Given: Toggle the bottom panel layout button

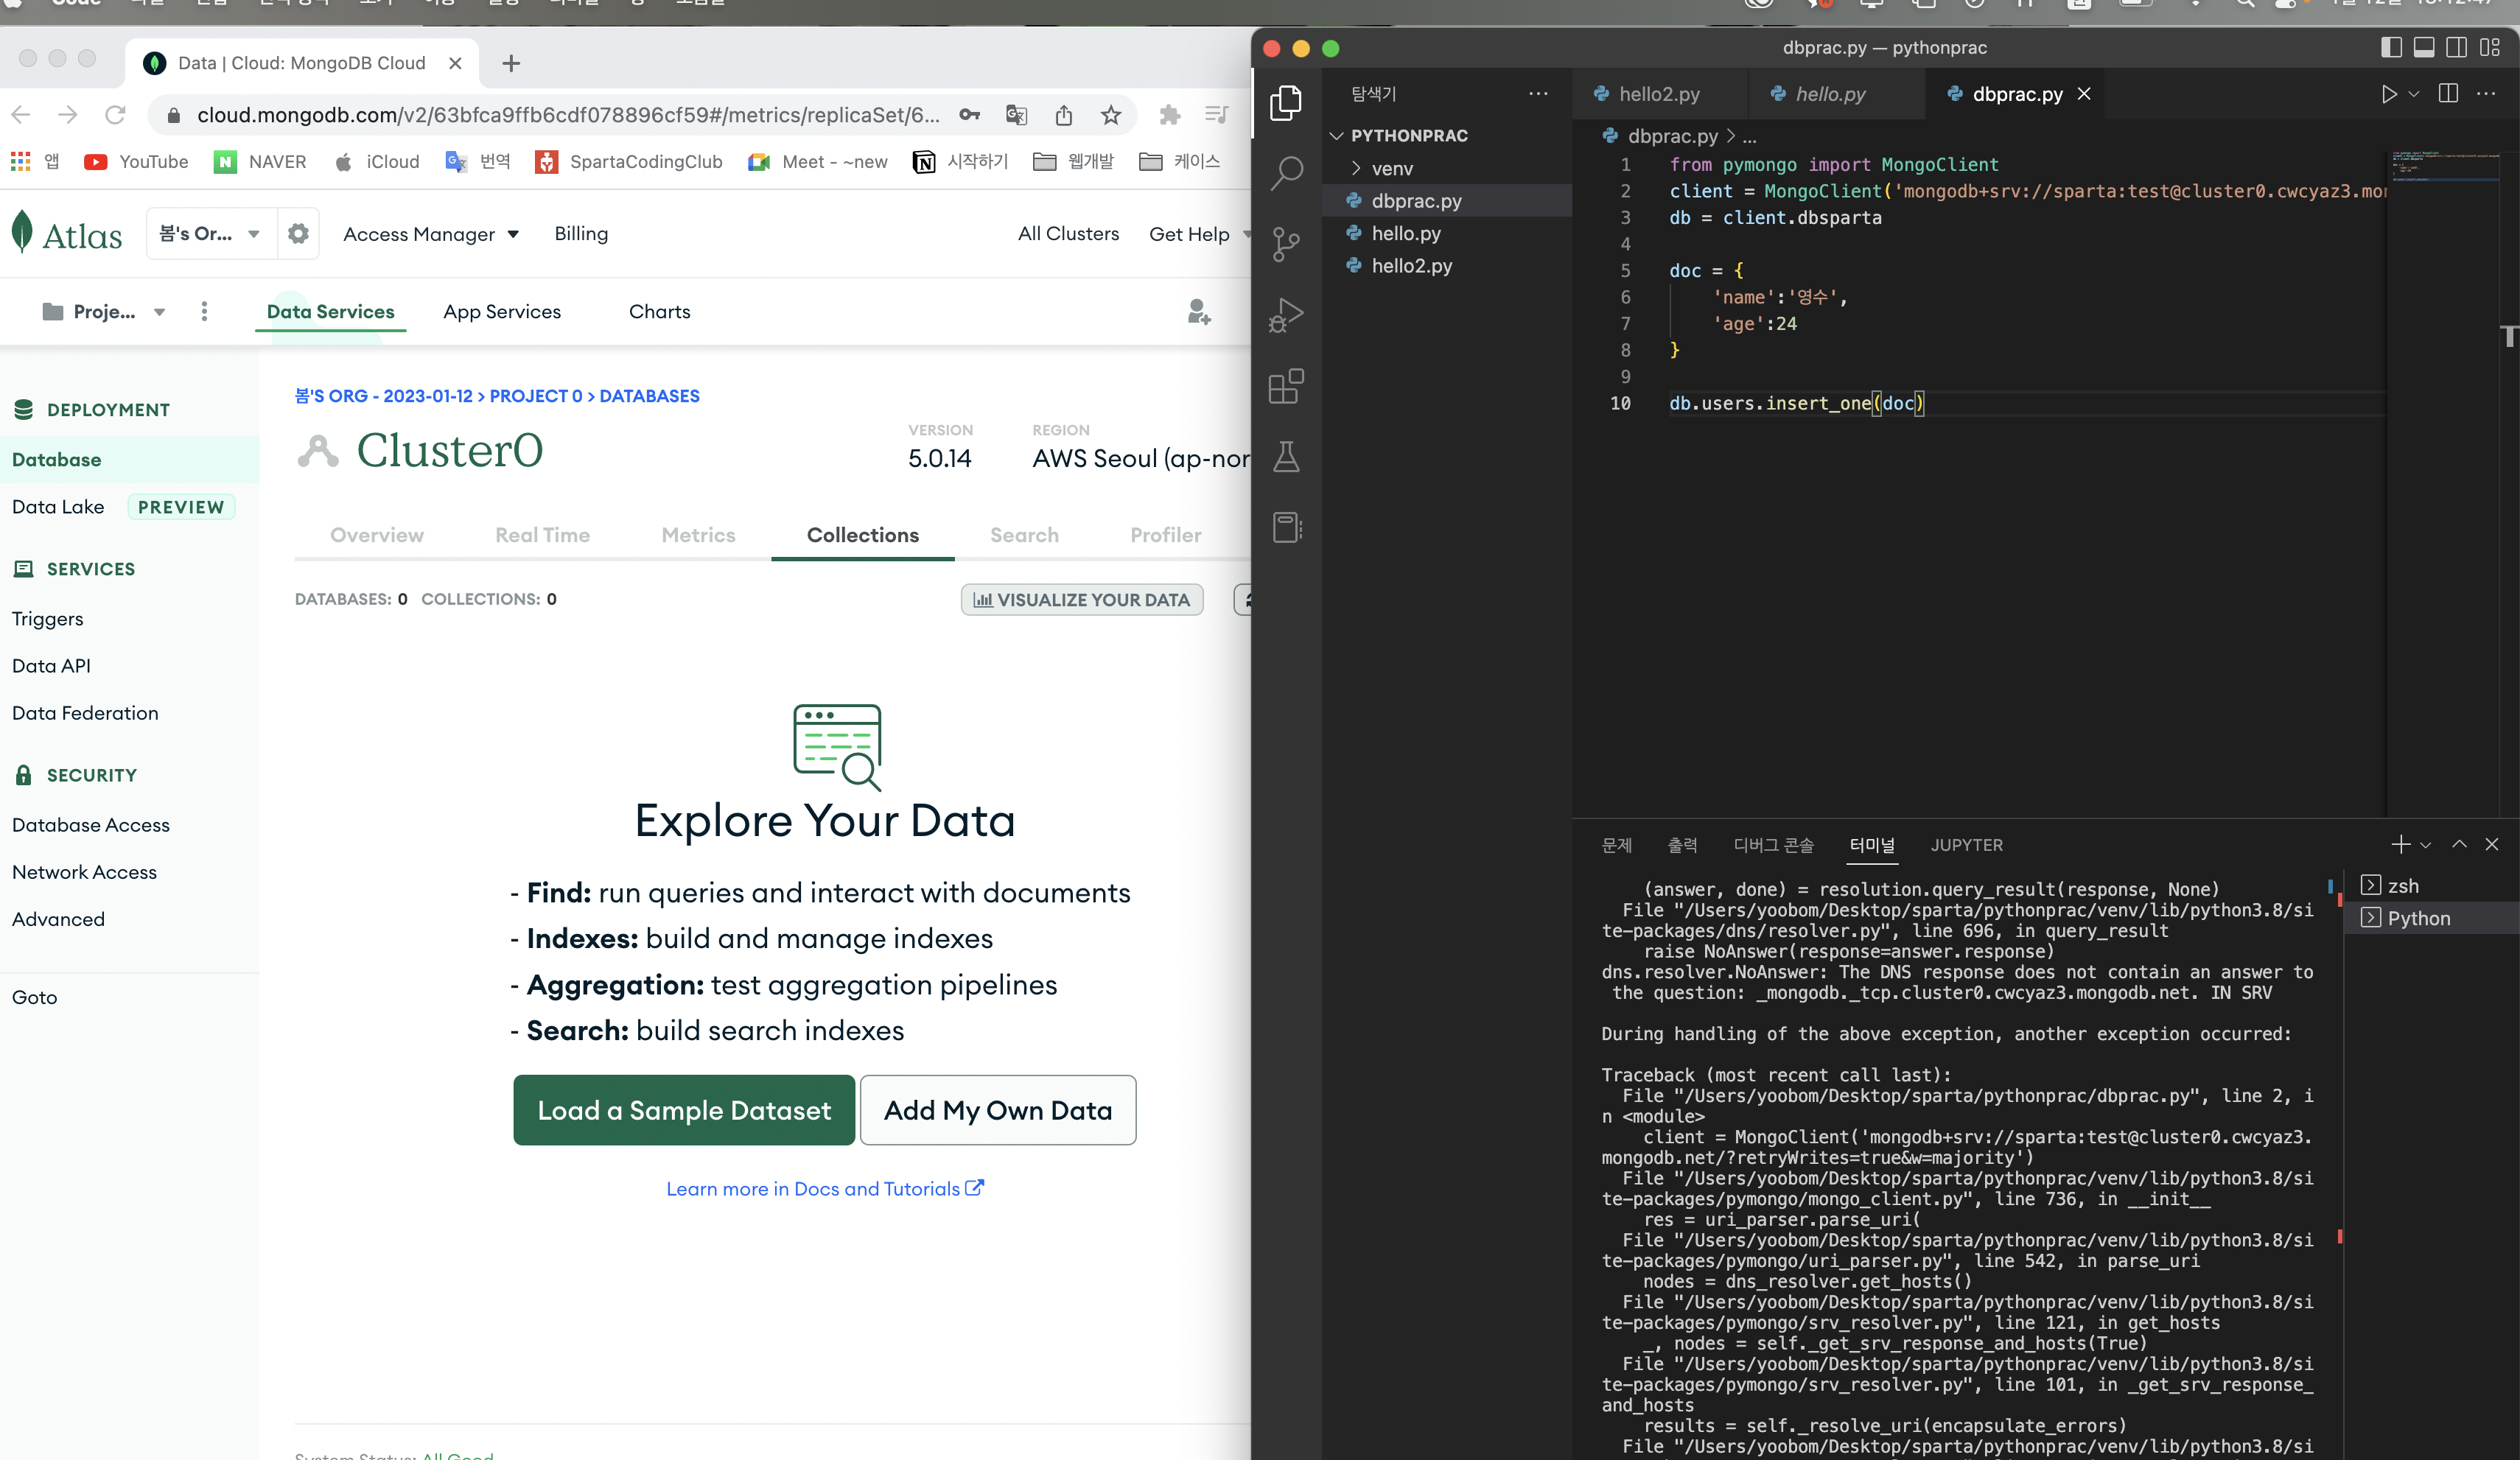Looking at the screenshot, I should coord(2424,47).
